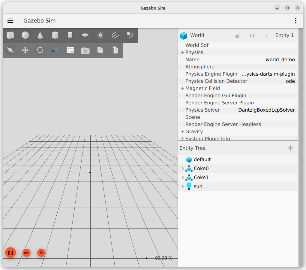Viewport: 306px width, 270px height.
Task: Click the World cube icon
Action: coord(183,35)
